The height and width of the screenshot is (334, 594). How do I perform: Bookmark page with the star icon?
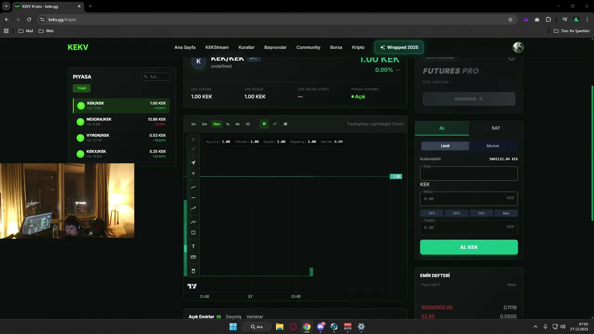click(510, 19)
